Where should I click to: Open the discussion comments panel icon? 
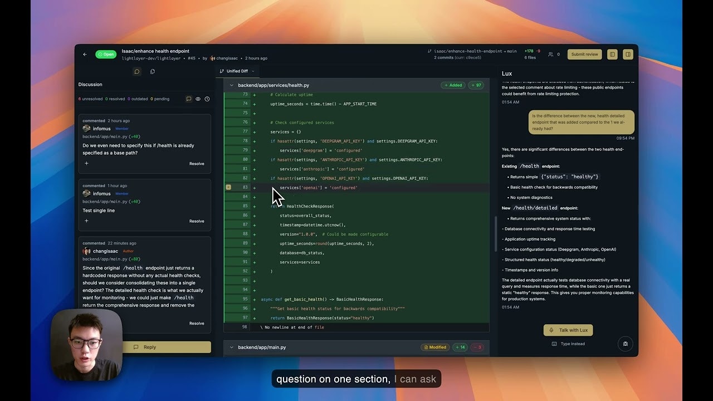pyautogui.click(x=137, y=71)
